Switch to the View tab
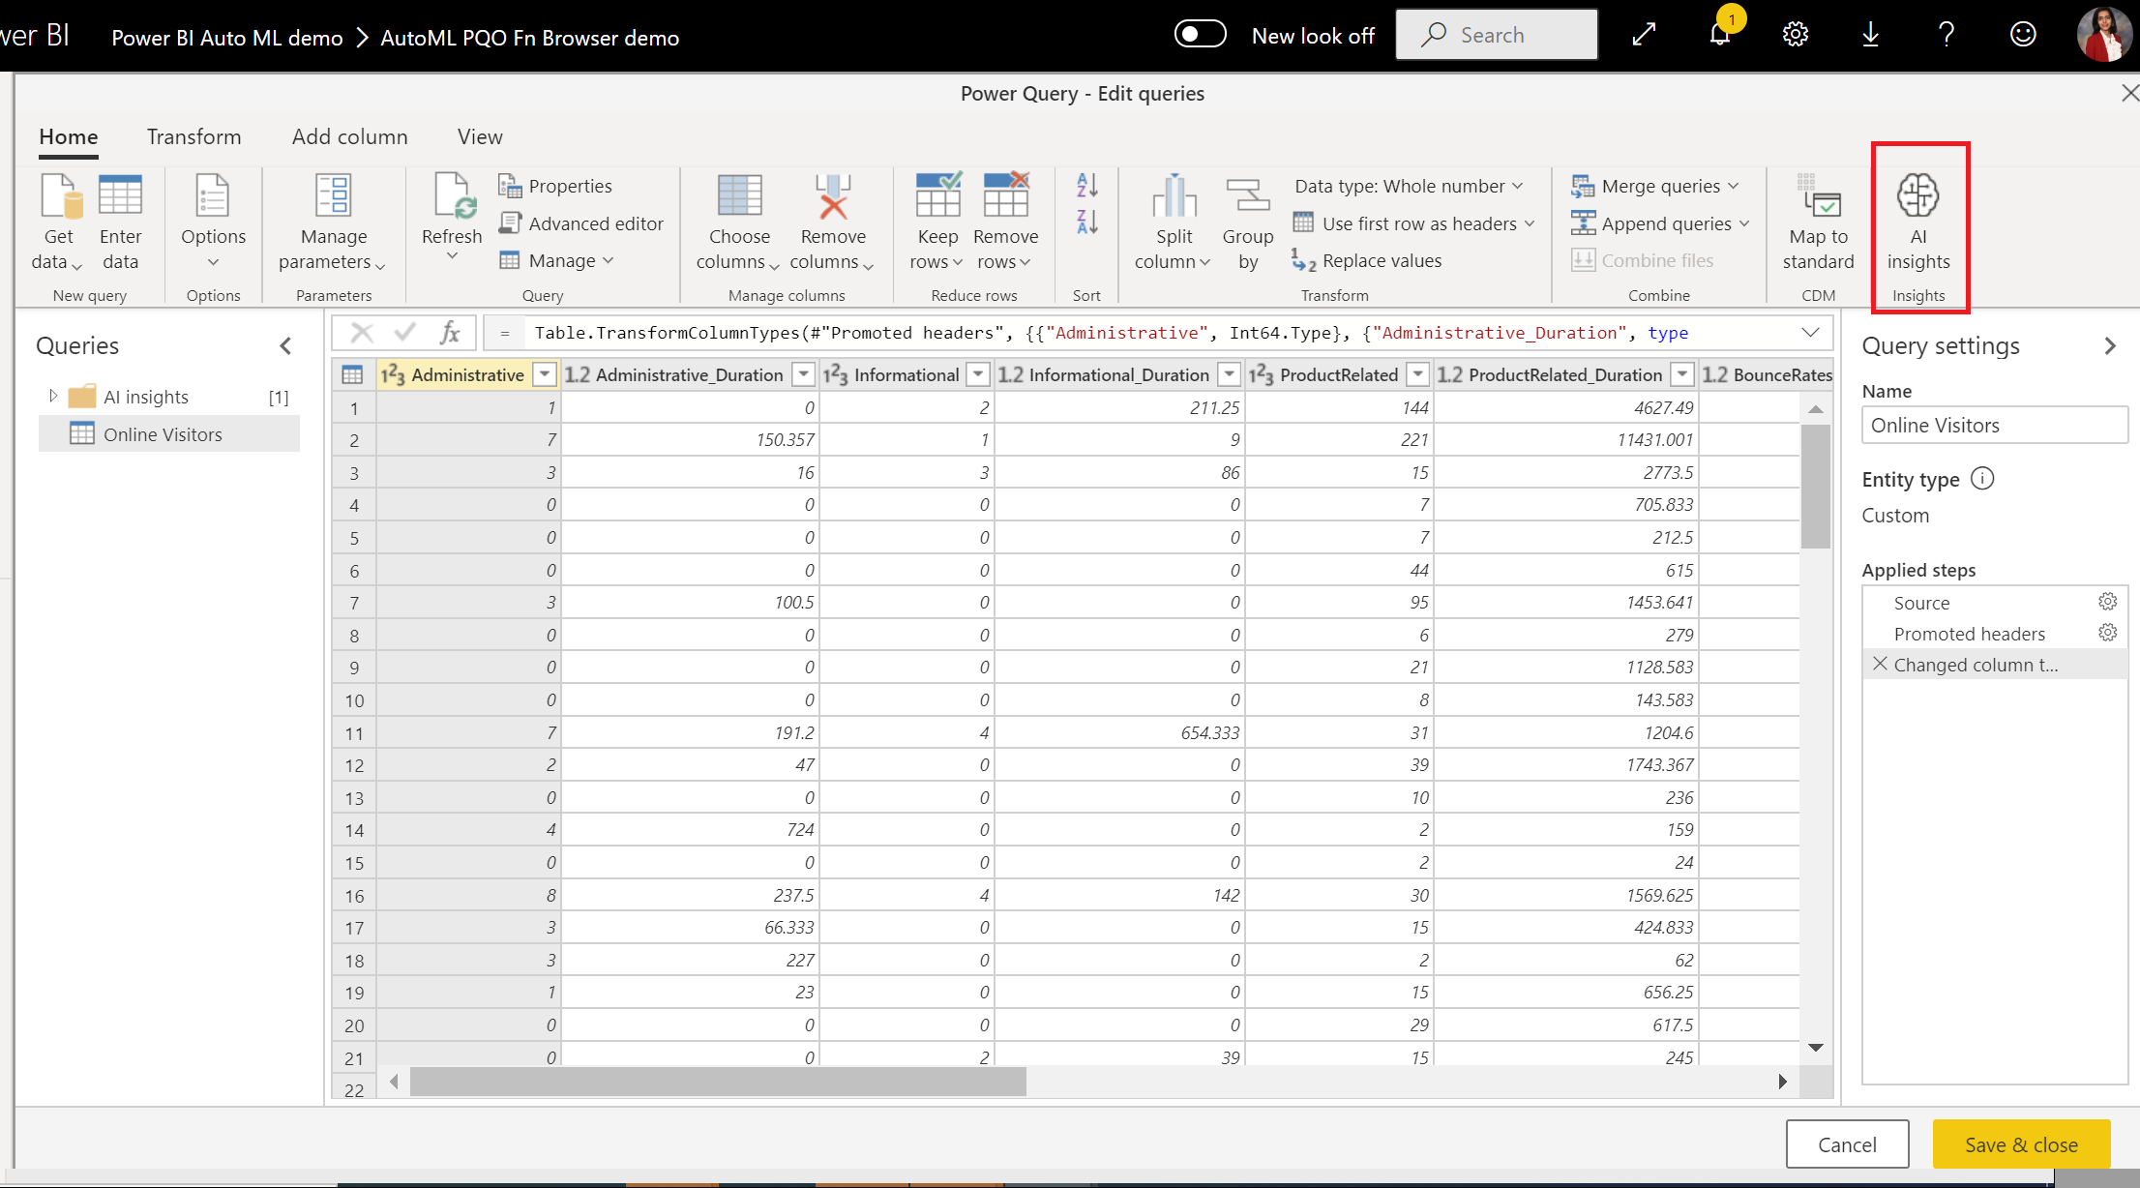Screen dimensions: 2140x1188 pyautogui.click(x=480, y=137)
